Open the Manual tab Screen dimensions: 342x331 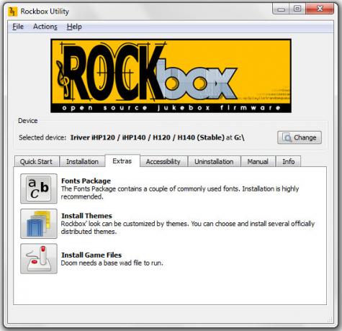(258, 161)
